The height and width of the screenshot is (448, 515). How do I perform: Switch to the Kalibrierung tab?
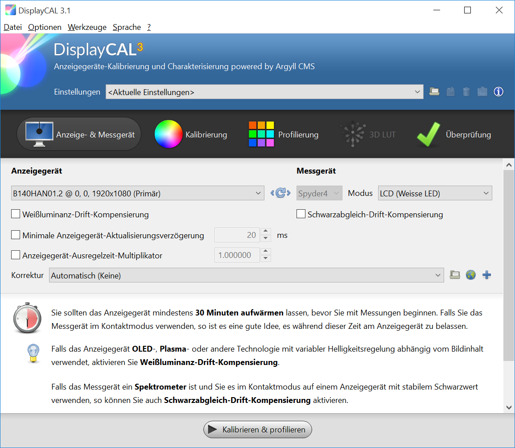point(191,134)
